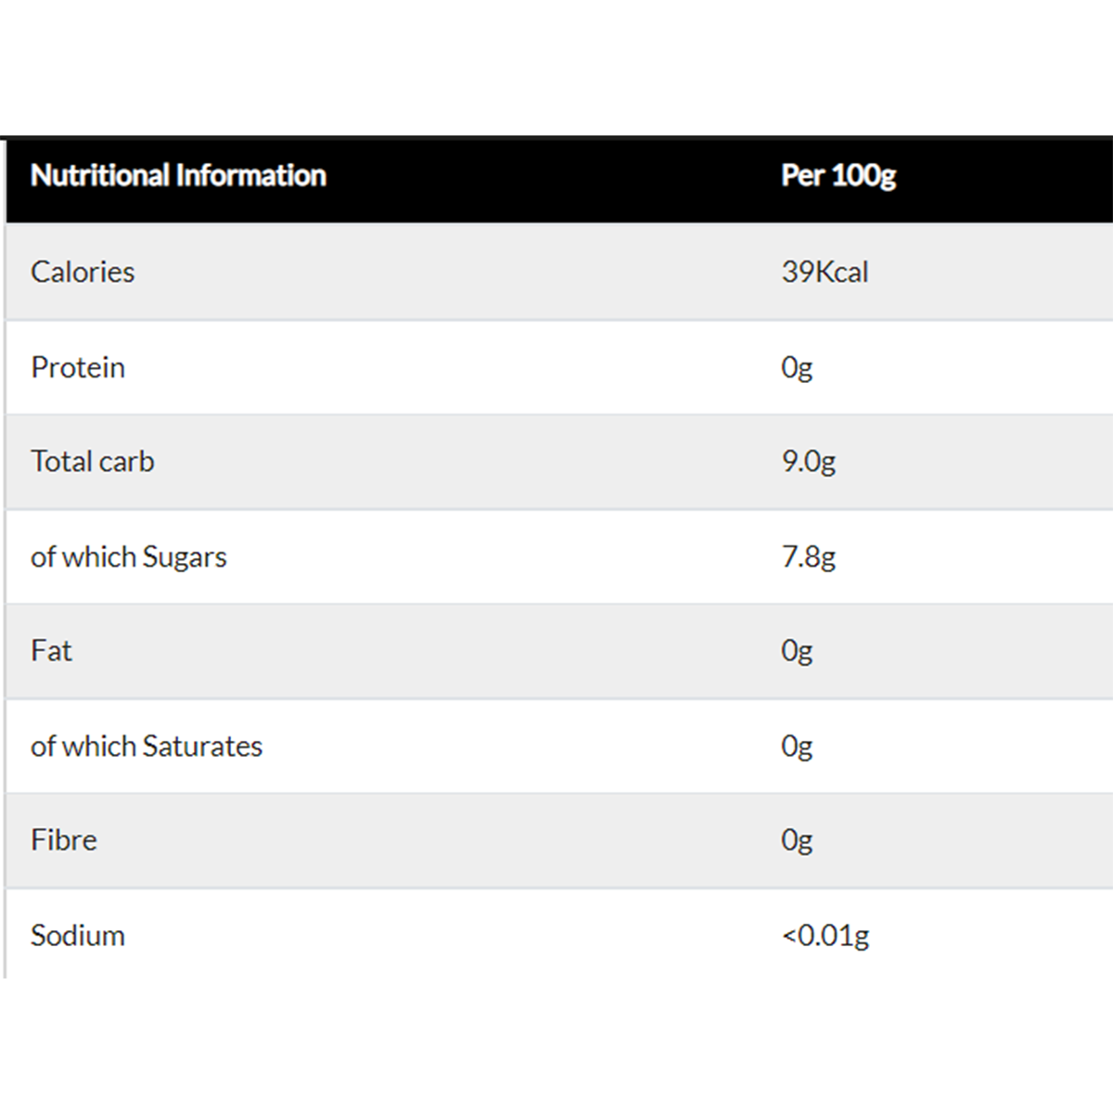Click the 7.8g sugars value
The image size is (1113, 1113).
[809, 556]
